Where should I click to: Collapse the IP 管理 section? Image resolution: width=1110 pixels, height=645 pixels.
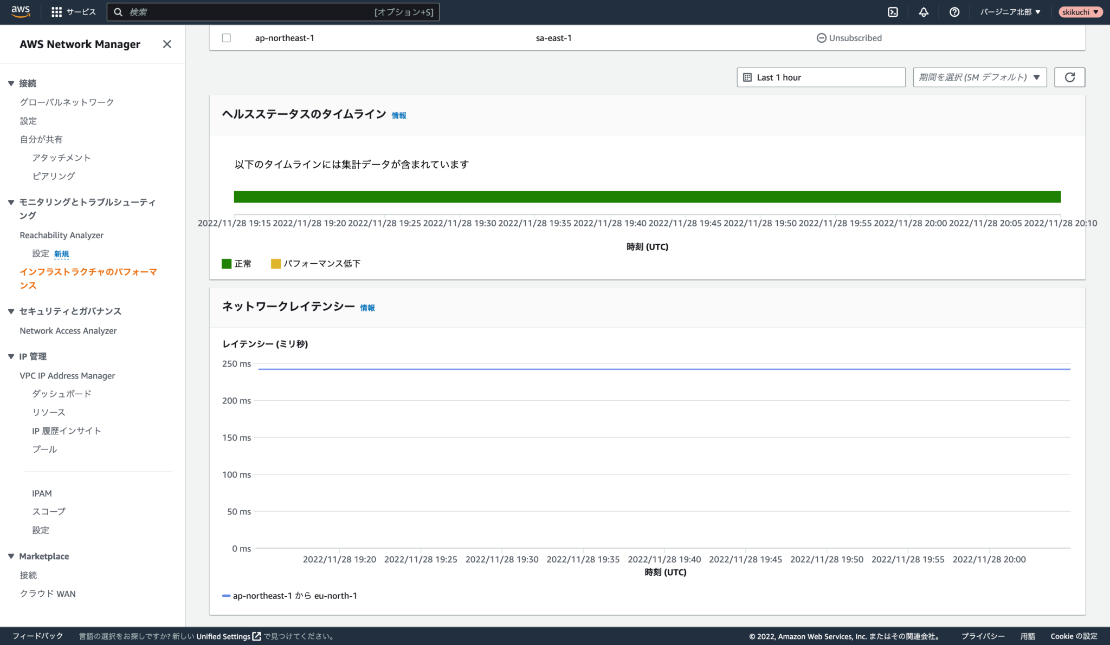point(11,356)
